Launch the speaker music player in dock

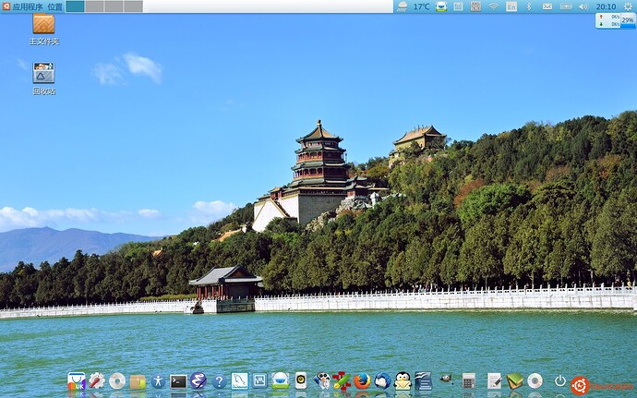[x=301, y=381]
